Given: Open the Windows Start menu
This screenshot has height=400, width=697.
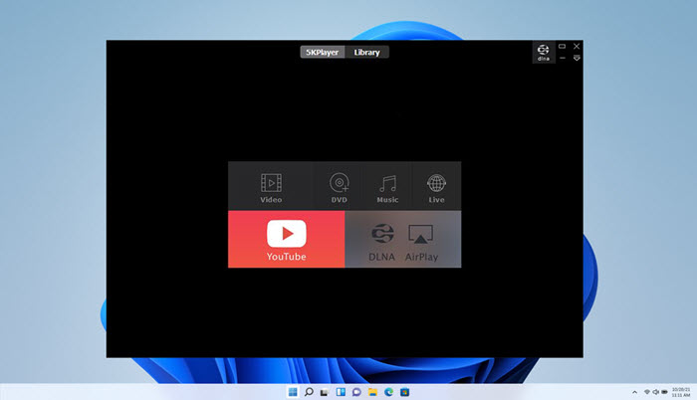Looking at the screenshot, I should tap(293, 392).
